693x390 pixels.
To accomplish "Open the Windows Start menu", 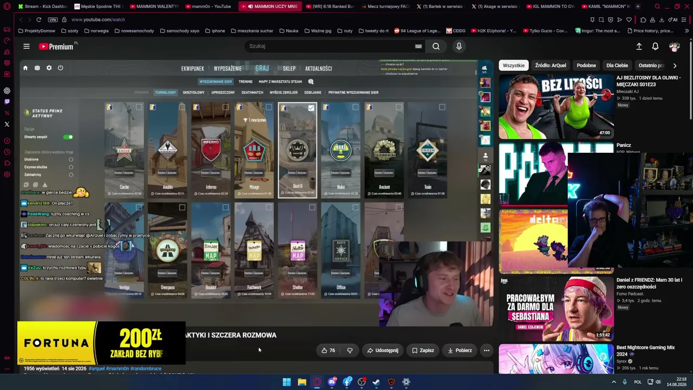I will (x=286, y=382).
